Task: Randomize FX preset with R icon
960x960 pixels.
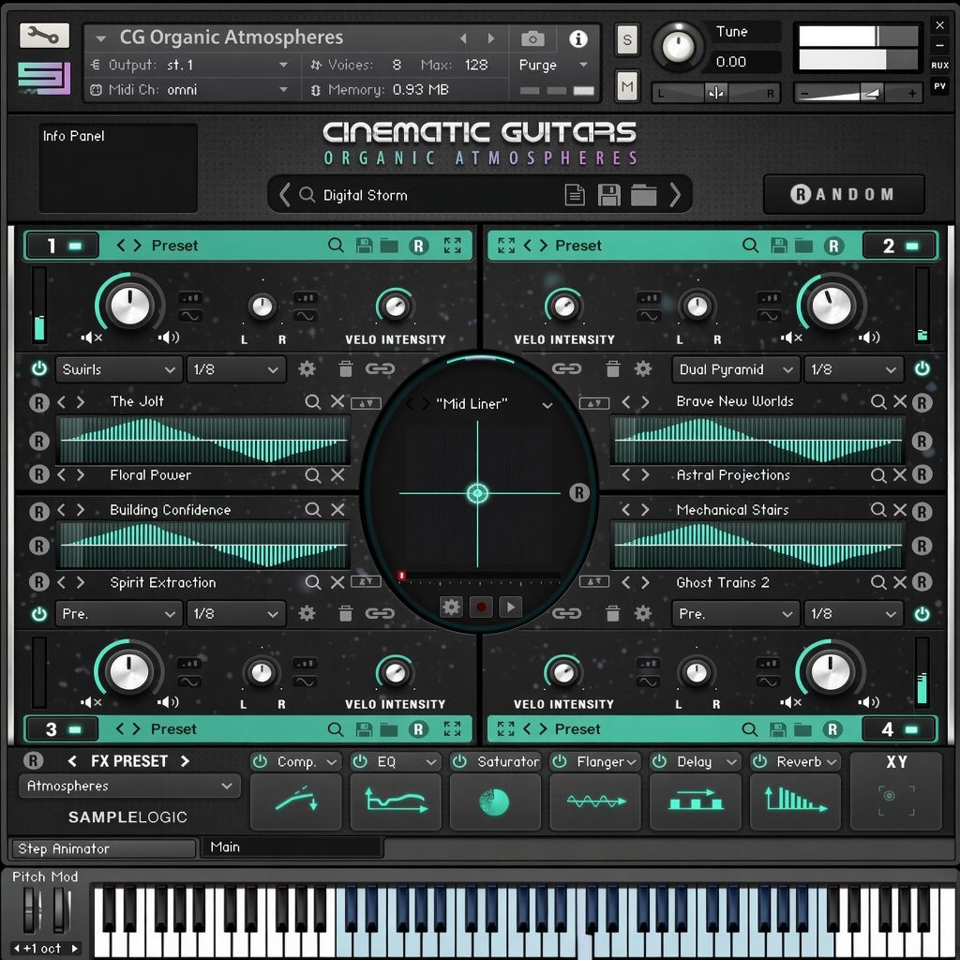Action: tap(33, 760)
